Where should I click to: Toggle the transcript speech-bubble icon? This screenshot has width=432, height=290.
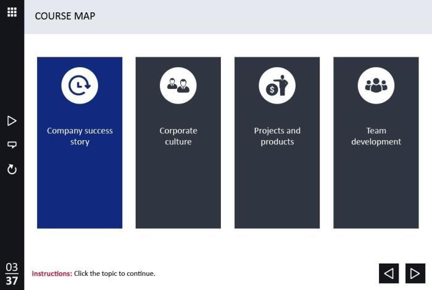pos(12,145)
